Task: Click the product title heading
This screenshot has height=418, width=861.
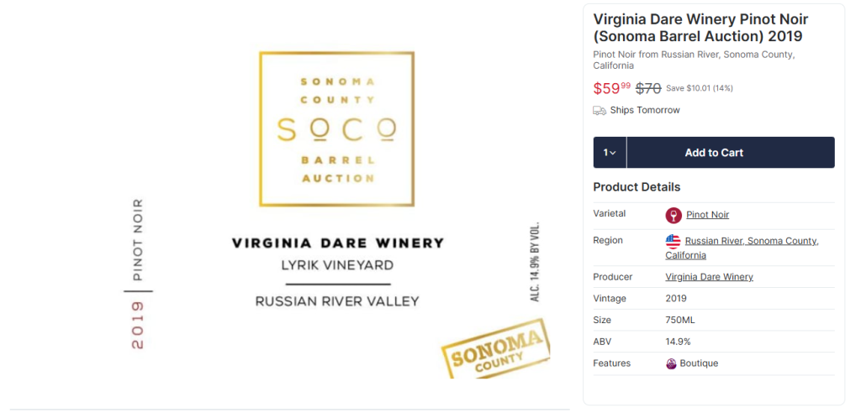Action: 698,28
